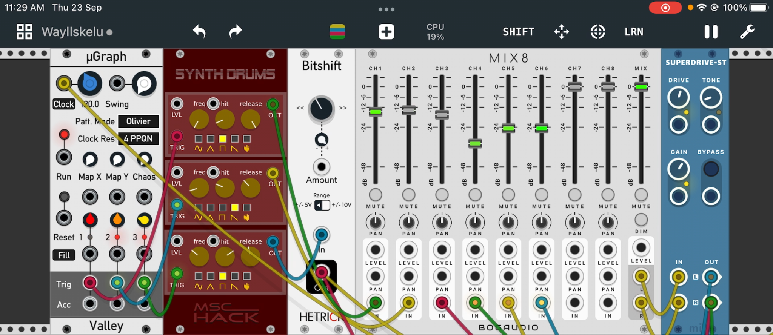Open the module grid browser icon
This screenshot has width=773, height=335.
(24, 32)
